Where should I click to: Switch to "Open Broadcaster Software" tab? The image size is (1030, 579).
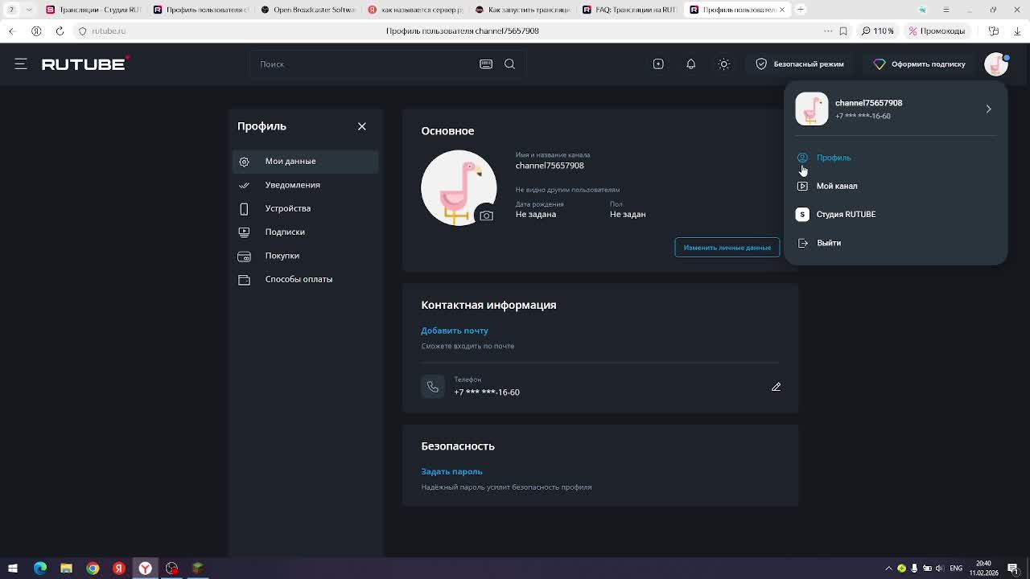pos(307,10)
